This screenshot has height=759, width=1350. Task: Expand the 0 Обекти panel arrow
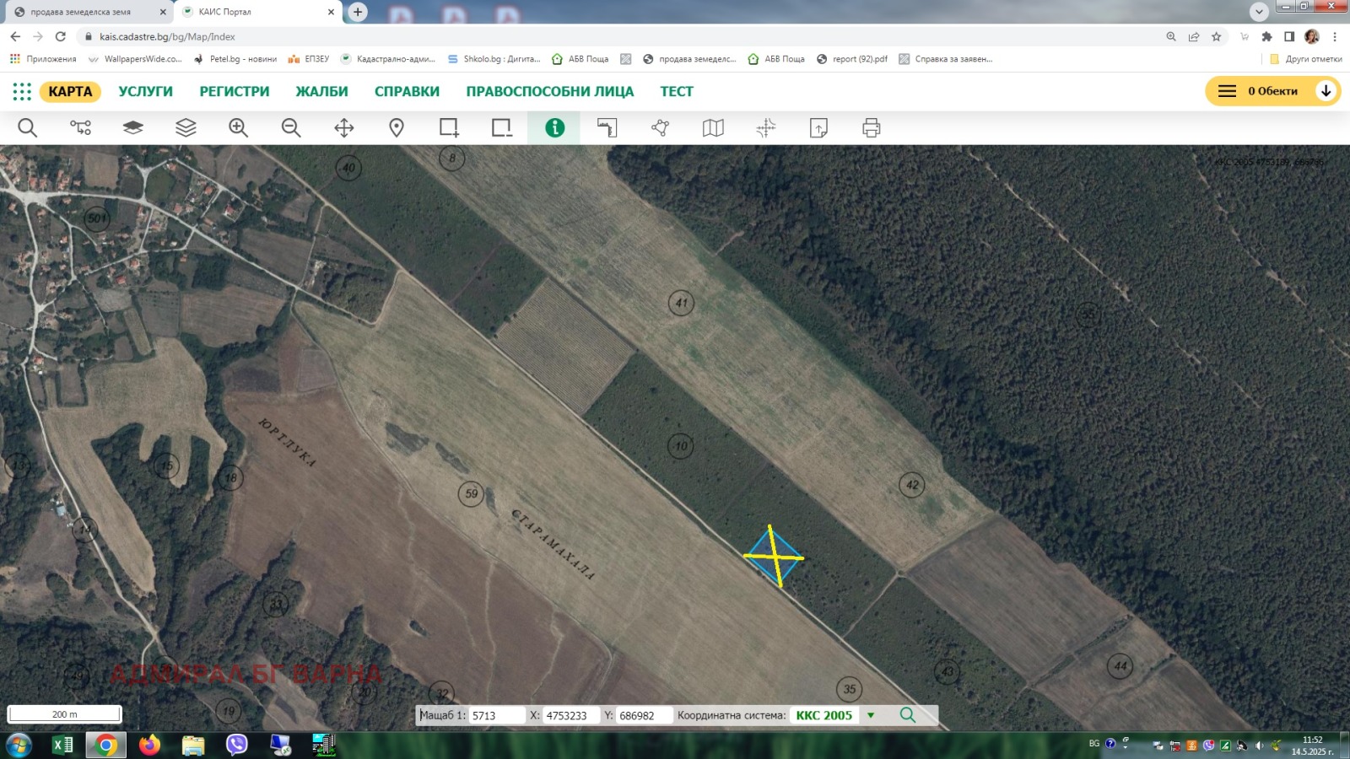(1326, 91)
